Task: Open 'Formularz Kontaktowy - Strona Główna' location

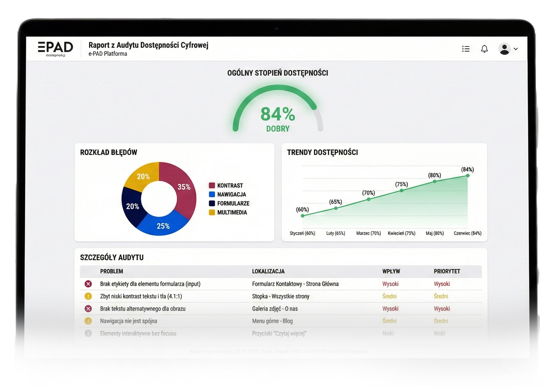Action: (x=295, y=284)
